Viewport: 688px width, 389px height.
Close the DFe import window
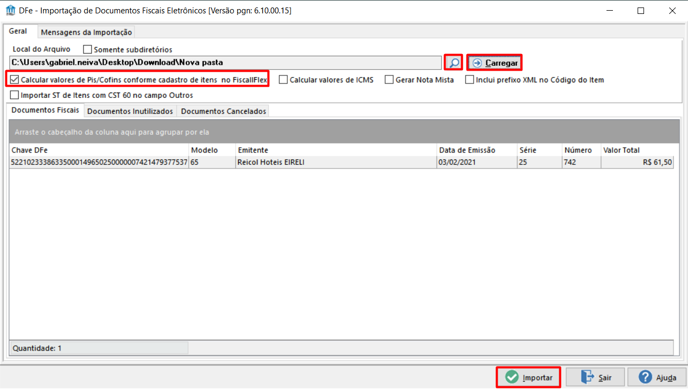click(672, 11)
